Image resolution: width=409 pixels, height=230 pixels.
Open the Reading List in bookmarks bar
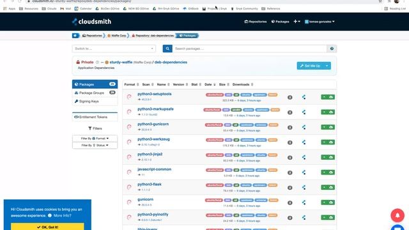pos(395,8)
